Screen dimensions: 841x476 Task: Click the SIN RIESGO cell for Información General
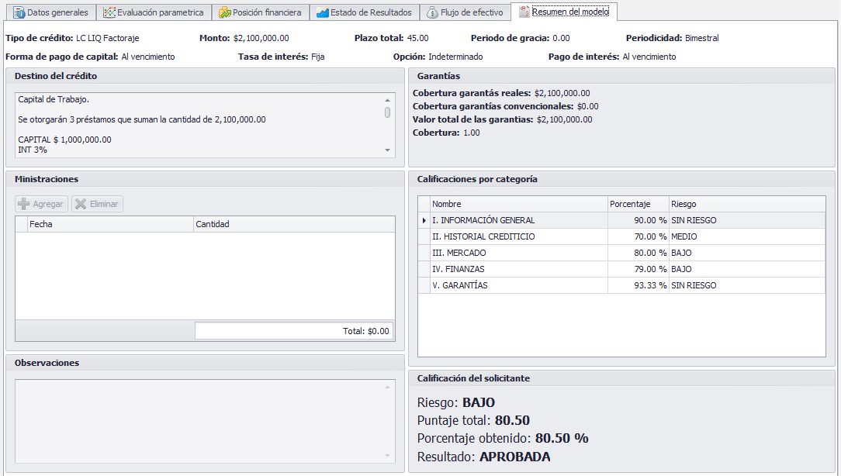tap(747, 220)
